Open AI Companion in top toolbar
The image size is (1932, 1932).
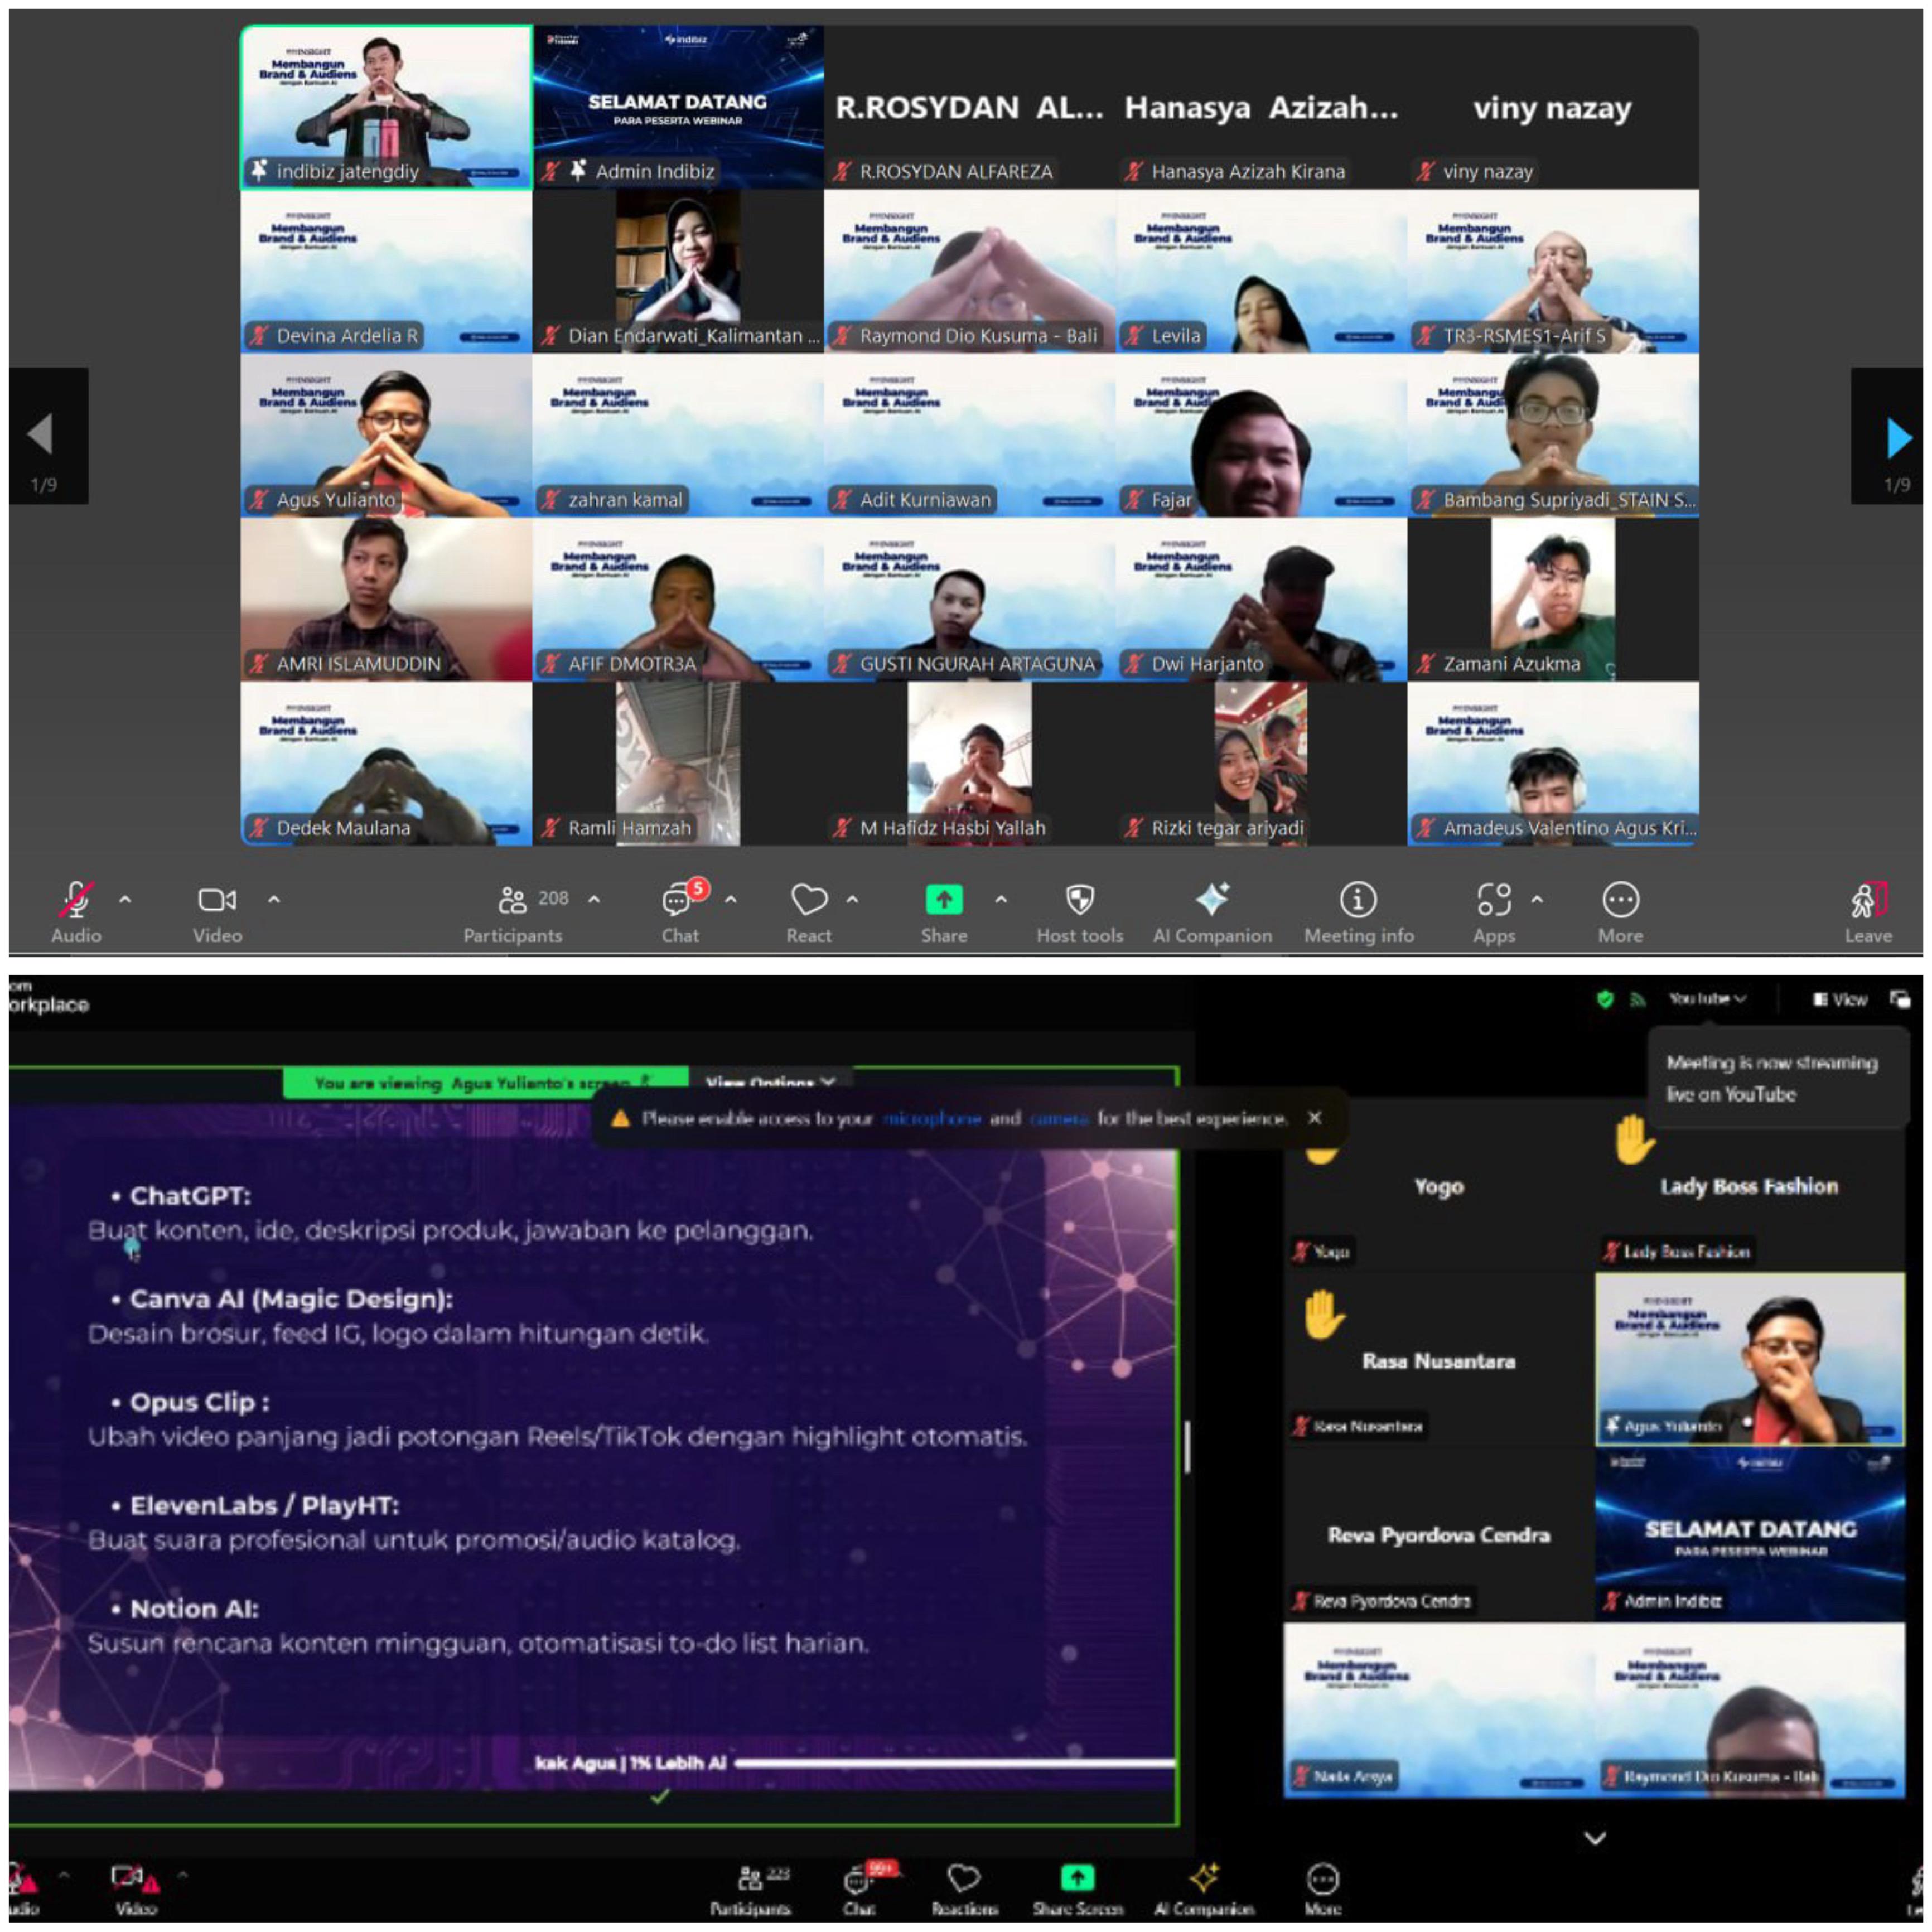click(1212, 900)
